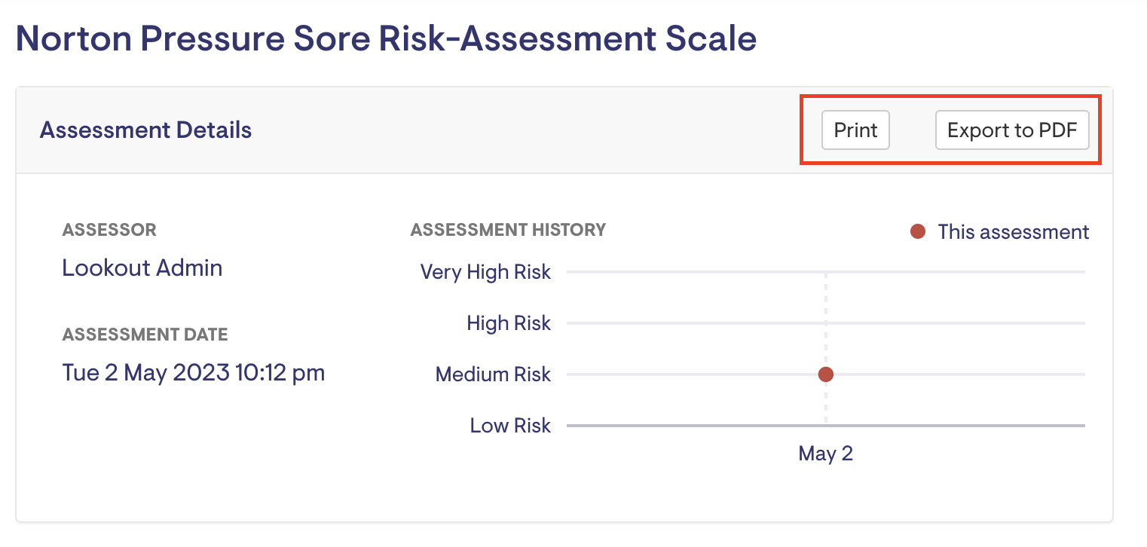Click the Very High Risk axis label
The image size is (1147, 547).
click(485, 272)
